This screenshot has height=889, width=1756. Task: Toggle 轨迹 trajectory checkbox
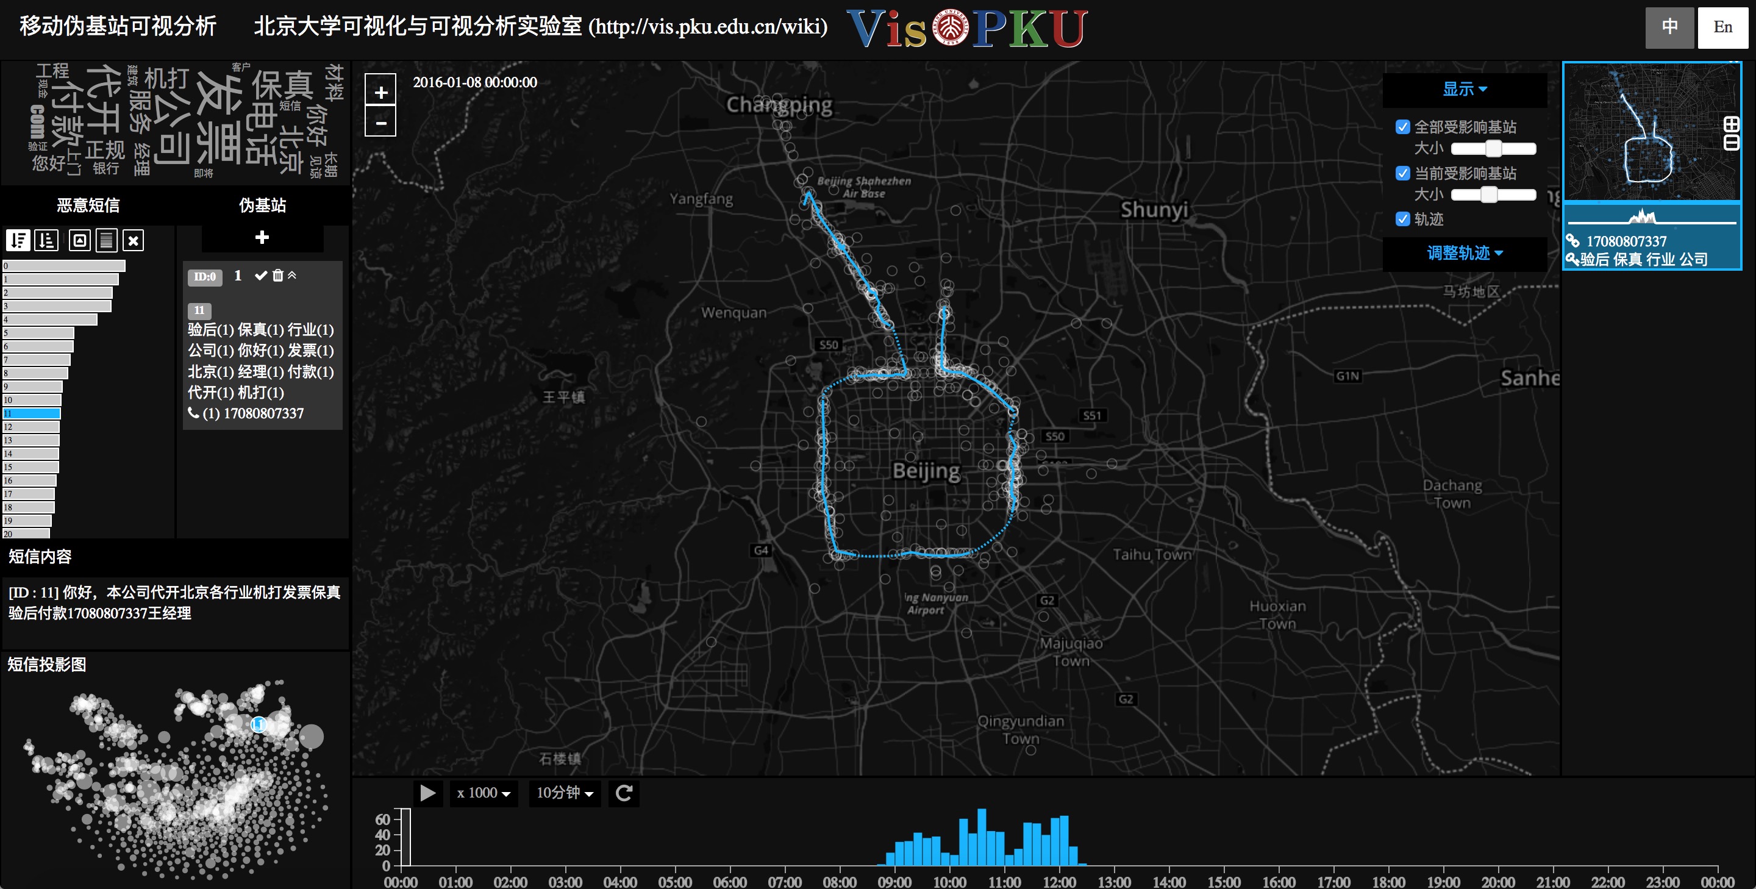(1403, 219)
